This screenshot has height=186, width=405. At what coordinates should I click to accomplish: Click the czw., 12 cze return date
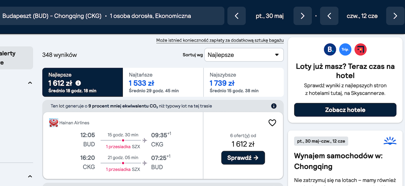(x=362, y=16)
